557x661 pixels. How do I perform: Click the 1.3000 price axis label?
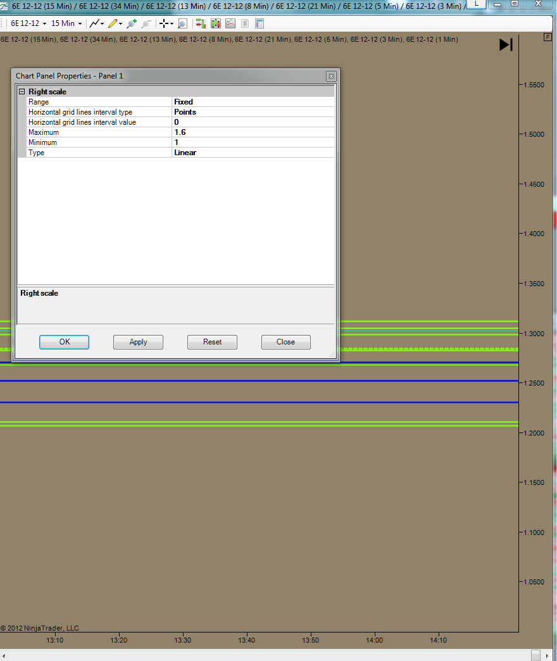click(x=534, y=334)
